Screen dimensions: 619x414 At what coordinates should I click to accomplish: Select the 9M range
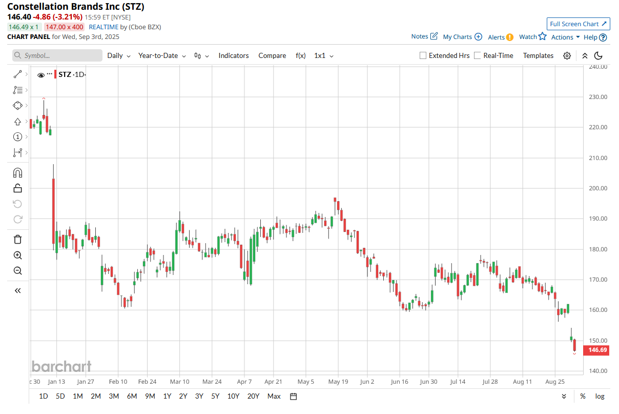[x=150, y=396]
